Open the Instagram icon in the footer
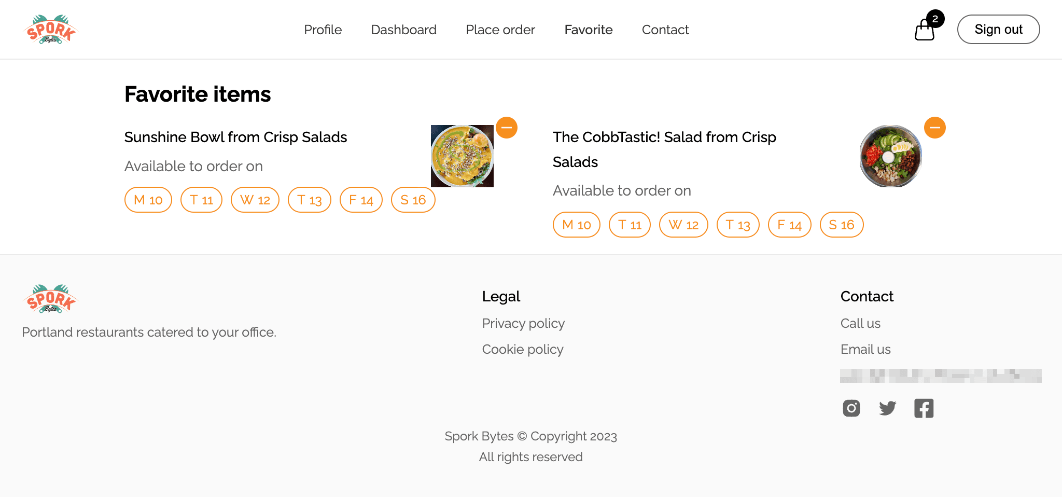This screenshot has height=498, width=1062. click(x=851, y=408)
